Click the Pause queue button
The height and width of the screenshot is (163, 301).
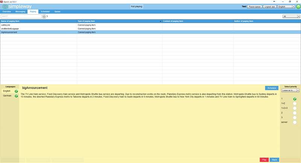coord(254,7)
